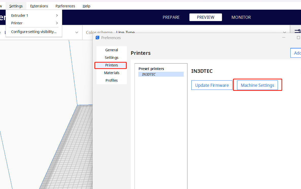Open the print settings sliders icon

(x=297, y=31)
